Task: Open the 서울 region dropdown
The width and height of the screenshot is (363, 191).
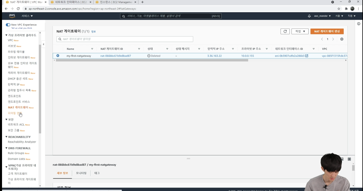Action: coord(339,16)
